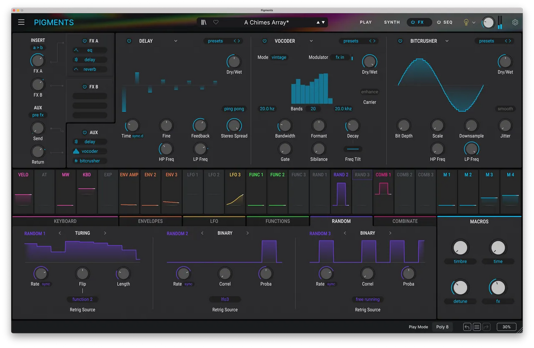Open the edit history list icon
The height and width of the screenshot is (348, 534).
[477, 327]
